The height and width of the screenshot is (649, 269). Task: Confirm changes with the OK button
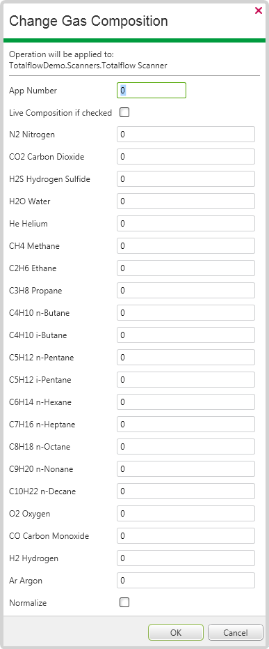pos(176,632)
